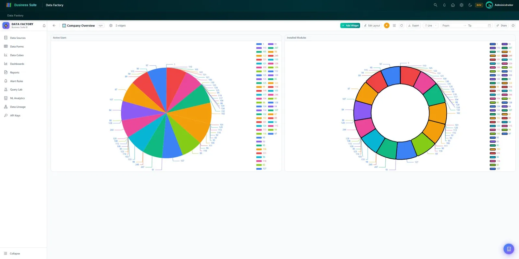Image resolution: width=519 pixels, height=259 pixels.
Task: Open Reports in sidebar
Action: [23, 73]
